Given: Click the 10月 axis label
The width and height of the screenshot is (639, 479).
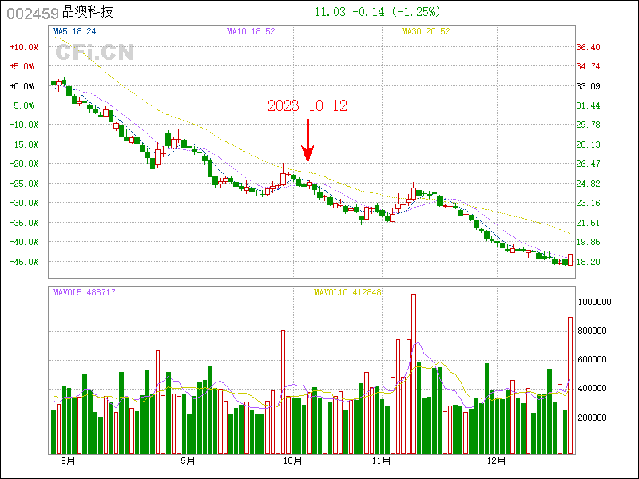Looking at the screenshot, I should pos(293,461).
